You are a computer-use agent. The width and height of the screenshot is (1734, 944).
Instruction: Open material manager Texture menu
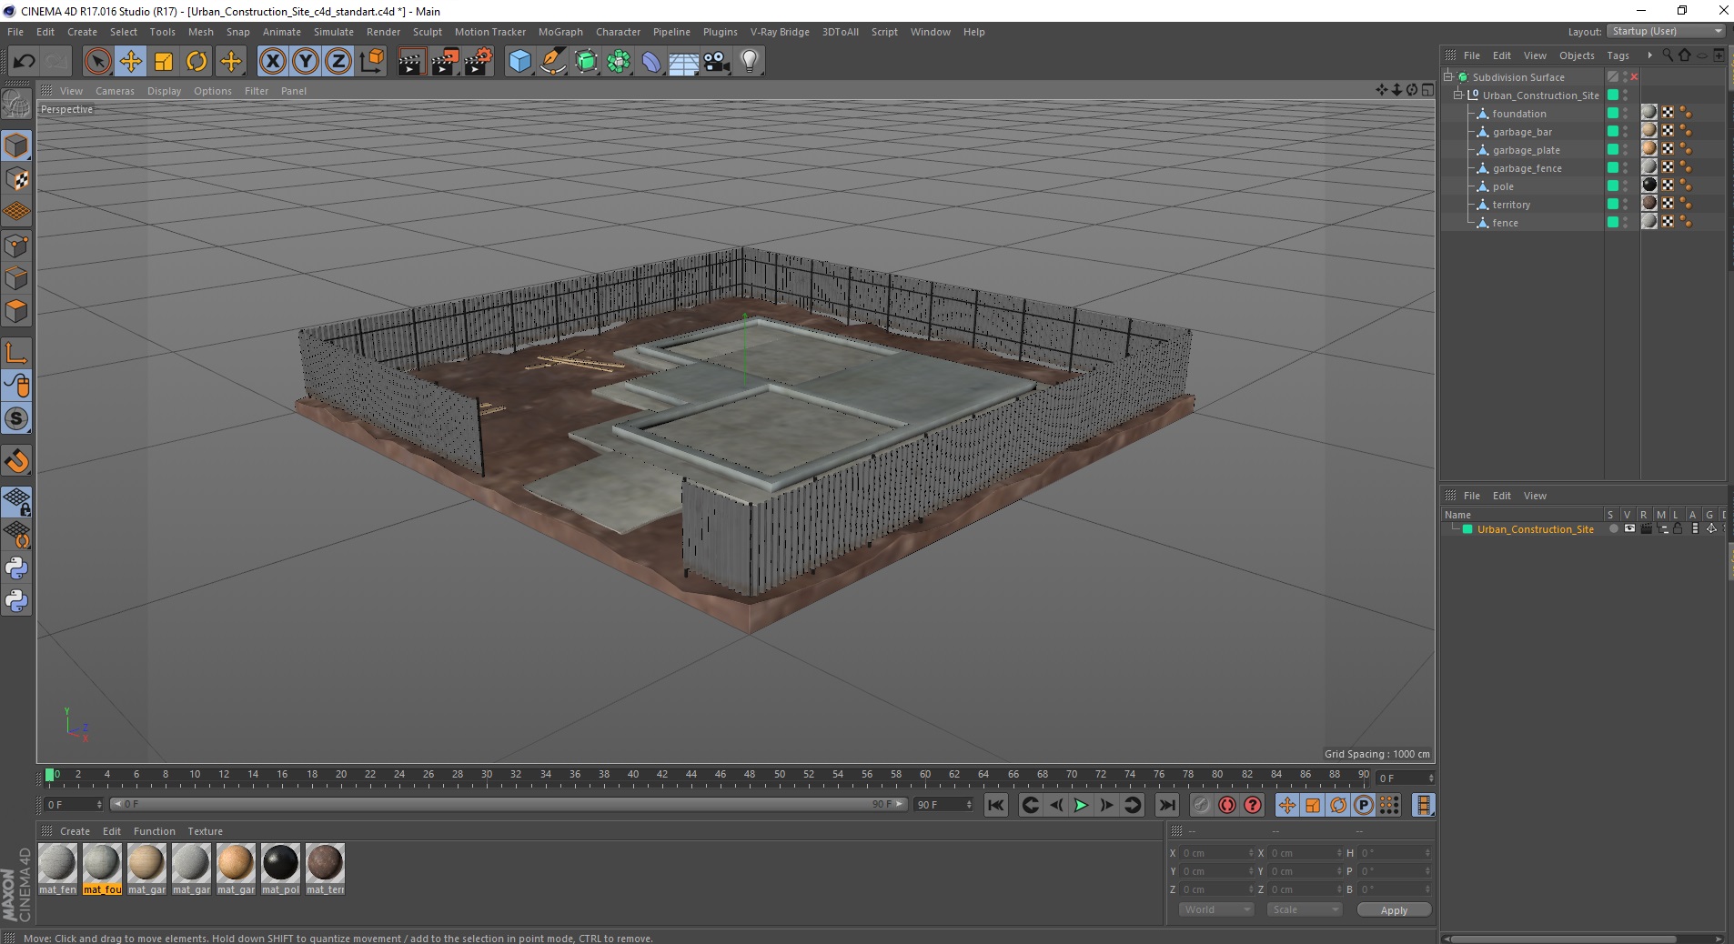pos(205,831)
